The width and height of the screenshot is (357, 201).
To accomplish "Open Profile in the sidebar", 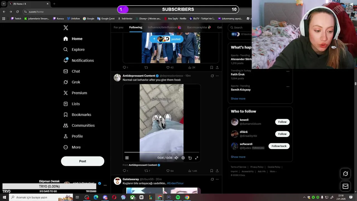I will click(73, 136).
